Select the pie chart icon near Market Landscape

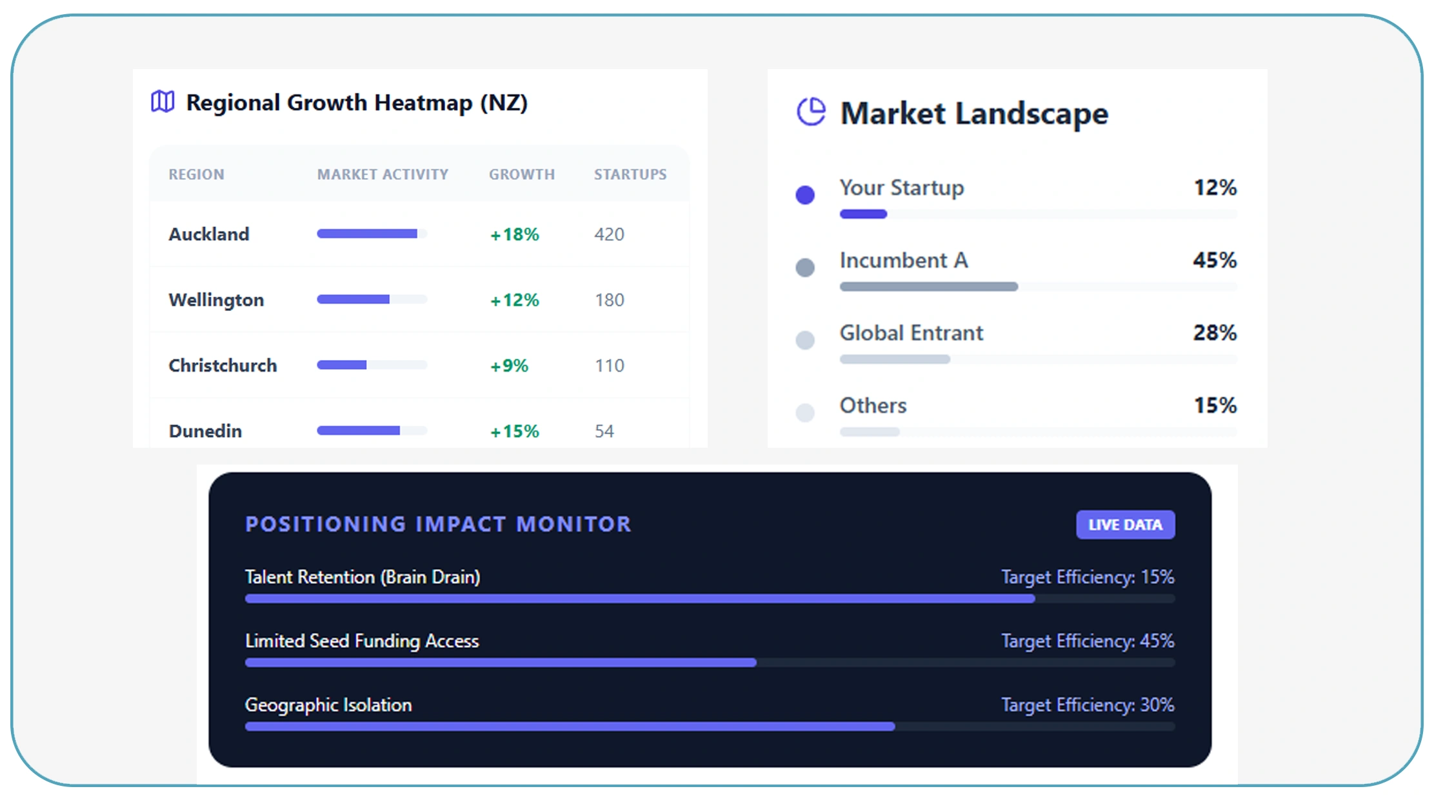coord(813,111)
